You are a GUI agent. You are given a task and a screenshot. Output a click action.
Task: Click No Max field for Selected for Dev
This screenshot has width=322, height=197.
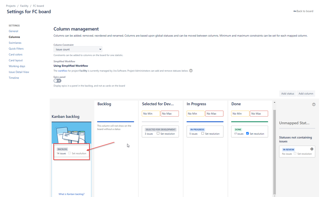(x=170, y=114)
